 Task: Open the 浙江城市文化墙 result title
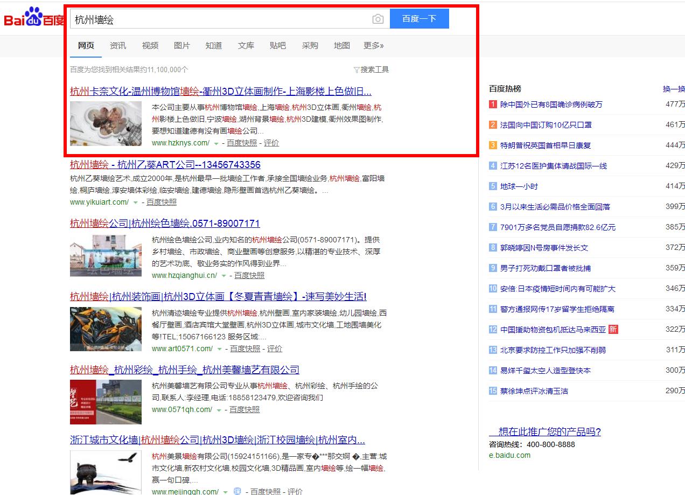(218, 440)
